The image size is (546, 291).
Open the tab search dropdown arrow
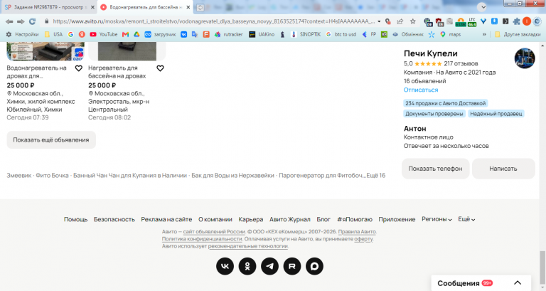coord(481,7)
